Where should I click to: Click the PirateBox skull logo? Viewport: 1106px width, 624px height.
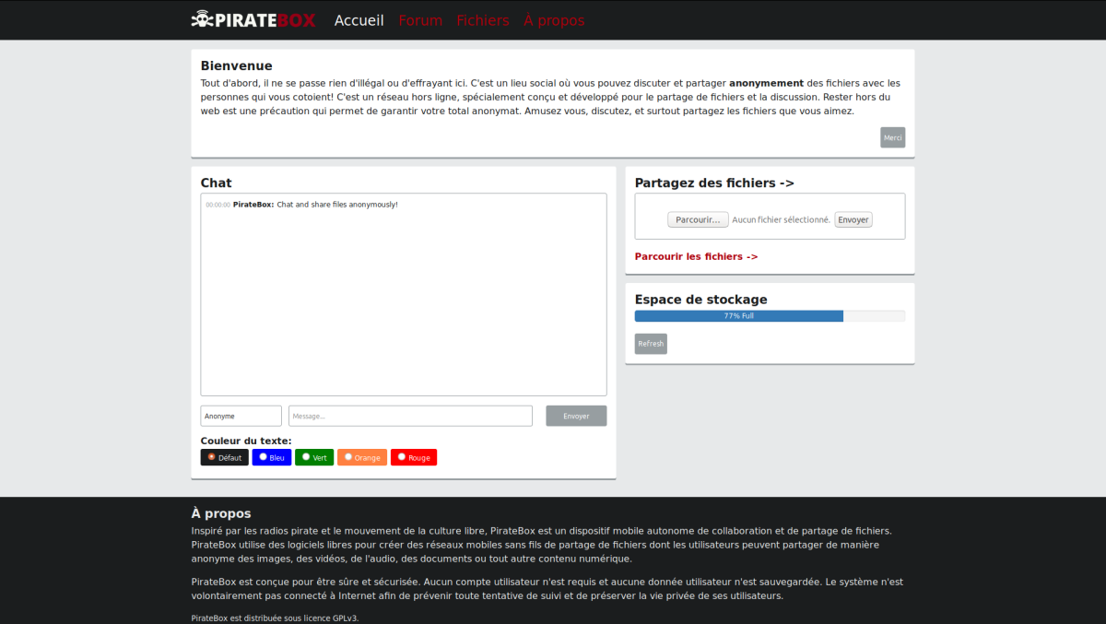(253, 19)
